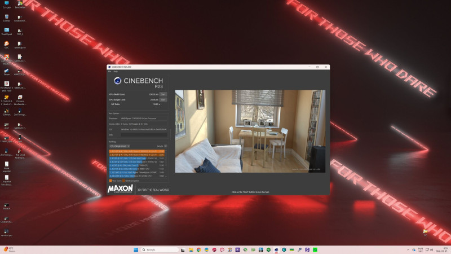This screenshot has height=254, width=451.
Task: Select the Xeon W-3265M ranking row
Action: [137, 176]
